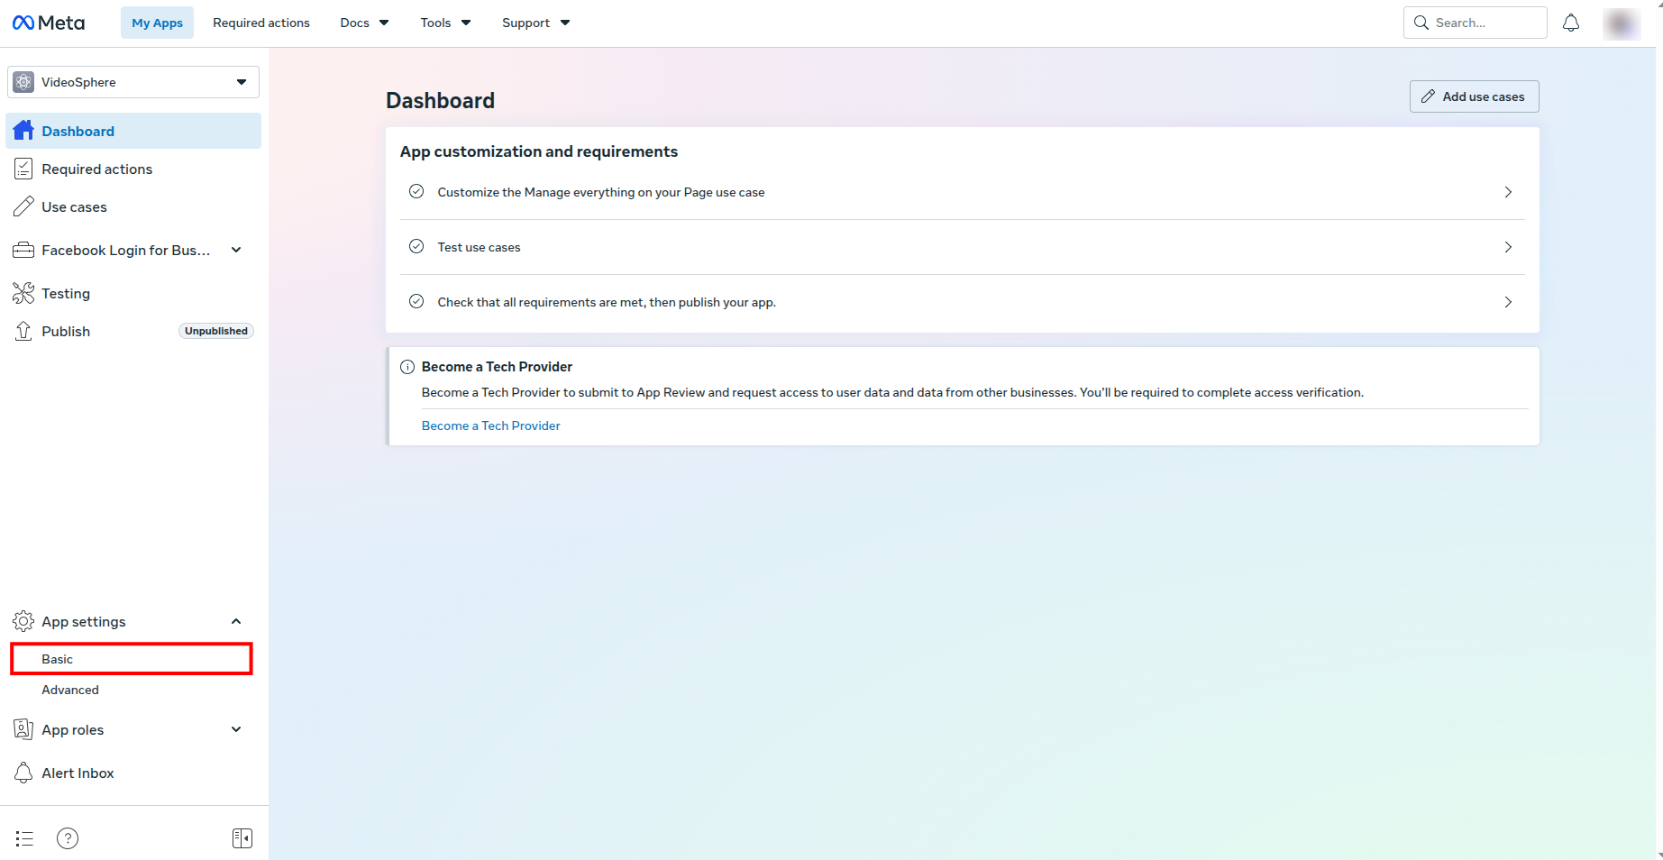Viewport: 1663px width, 860px height.
Task: Open Required actions in top navigation
Action: tap(261, 23)
